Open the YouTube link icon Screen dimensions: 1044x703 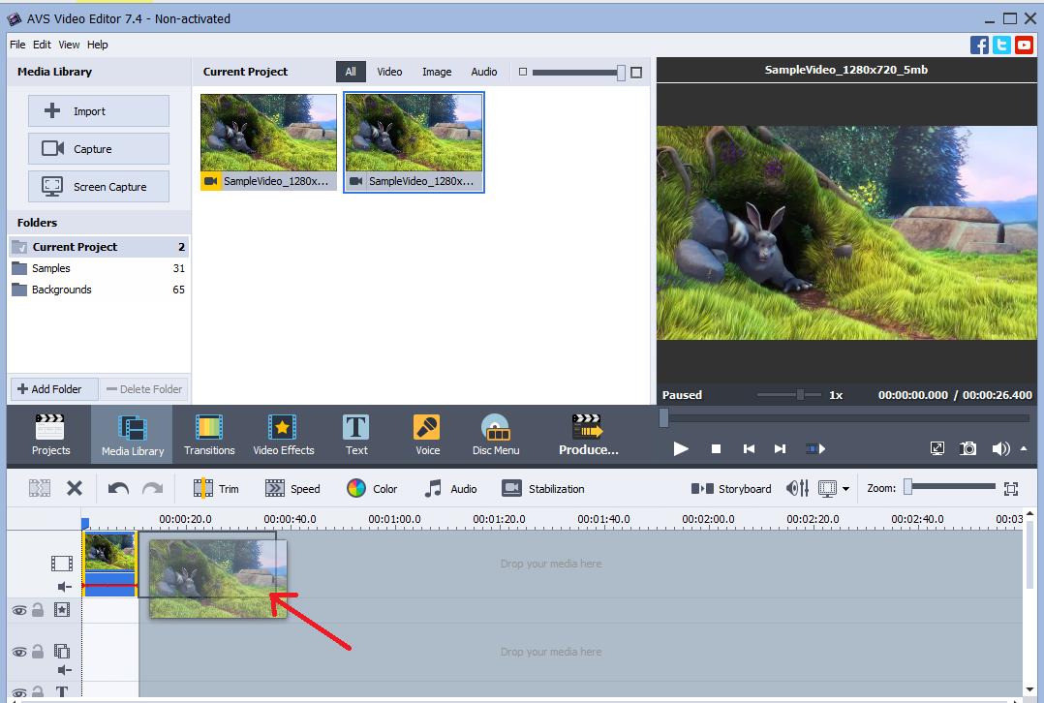click(1024, 46)
